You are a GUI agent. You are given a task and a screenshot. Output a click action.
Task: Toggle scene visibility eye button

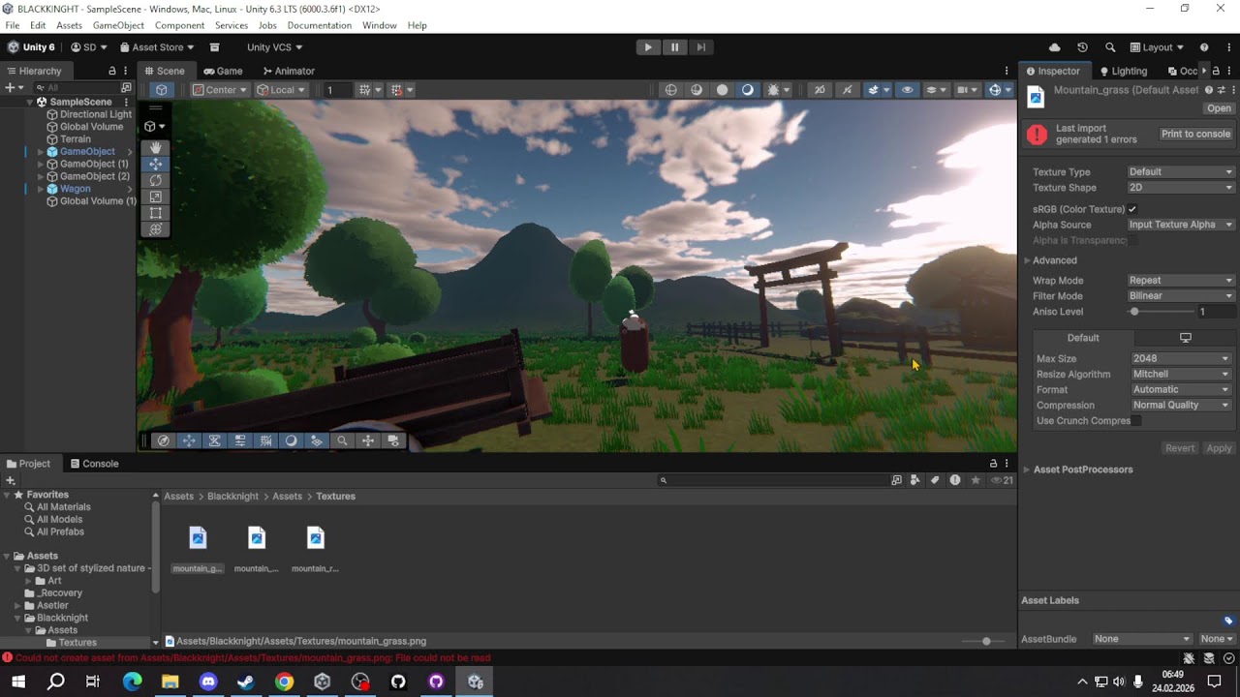[907, 90]
